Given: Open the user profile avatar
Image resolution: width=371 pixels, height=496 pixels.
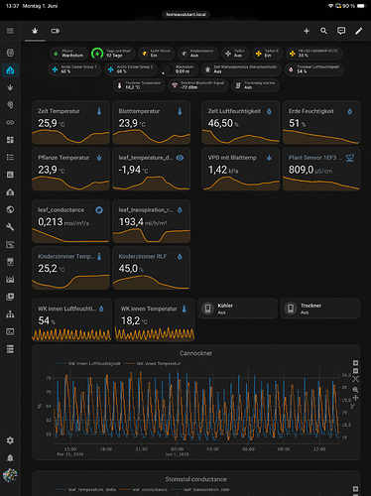Looking at the screenshot, I should 10,475.
